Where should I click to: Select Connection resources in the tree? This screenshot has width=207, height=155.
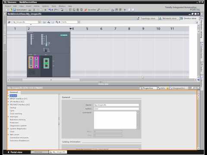tap(19, 138)
